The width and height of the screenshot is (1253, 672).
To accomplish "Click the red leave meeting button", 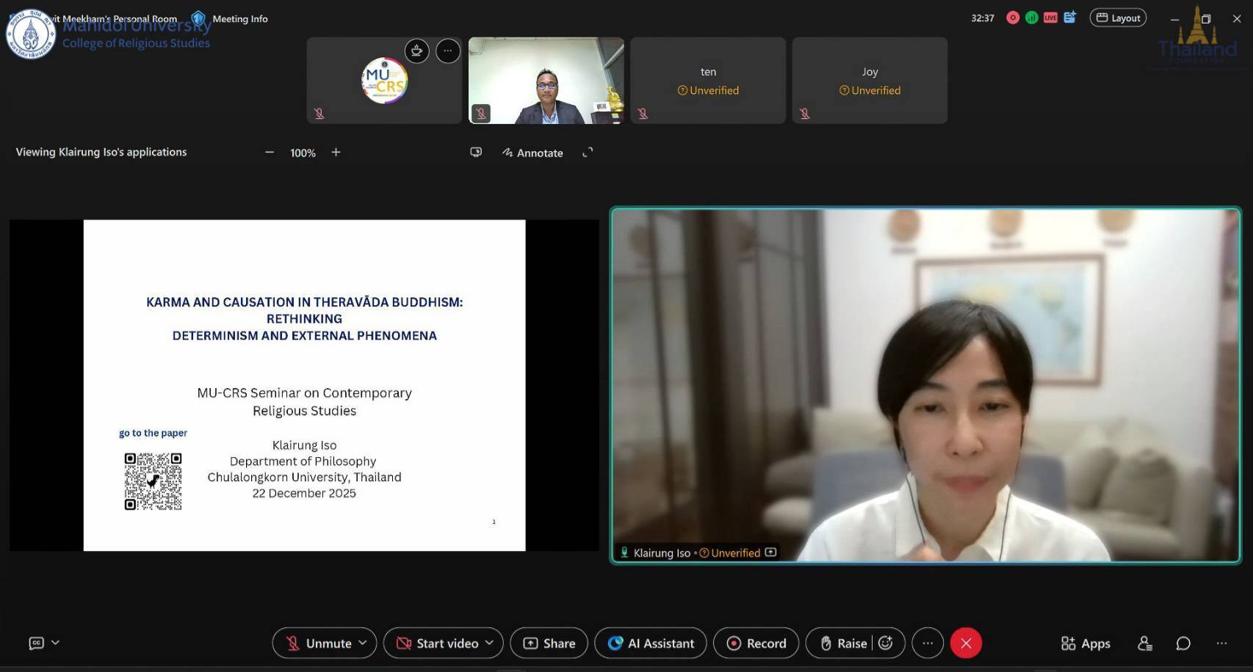I will tap(966, 643).
